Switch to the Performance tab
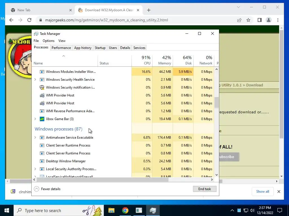Viewport: 289px width, 216px height. pyautogui.click(x=61, y=48)
